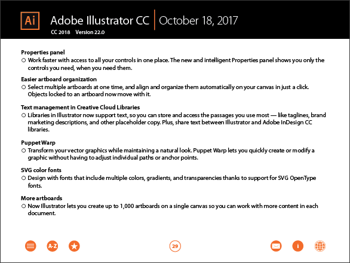The width and height of the screenshot is (350, 263).
Task: Select the SVG color fonts bullet
Action: pos(24,178)
